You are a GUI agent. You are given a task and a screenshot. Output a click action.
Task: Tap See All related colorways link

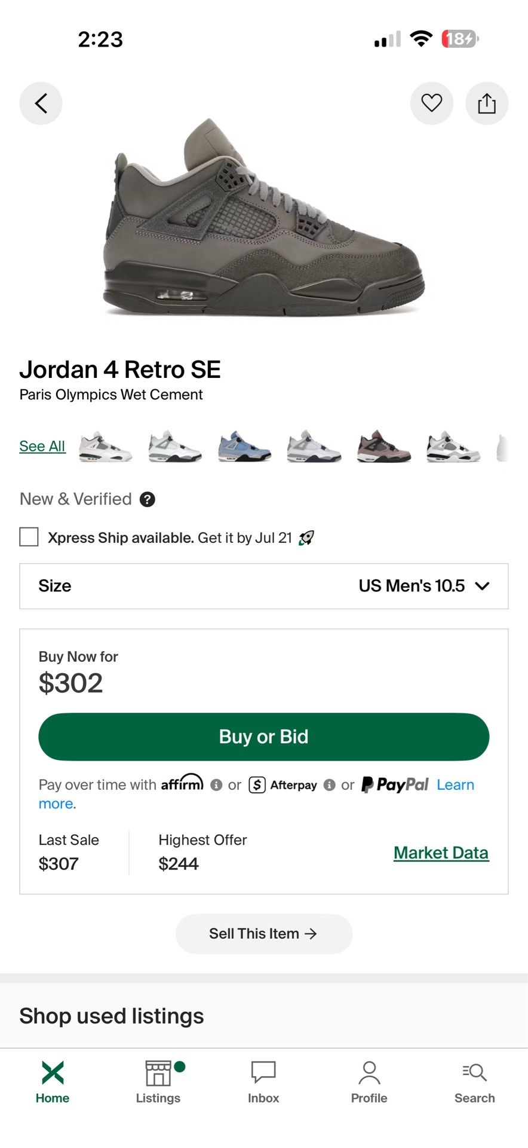[42, 446]
